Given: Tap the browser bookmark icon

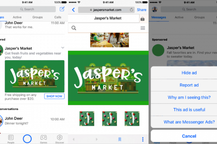Looking at the screenshot, I should tap(120, 139).
